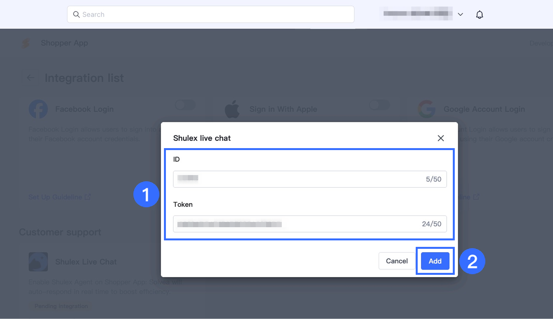Click the Facebook logo icon
The height and width of the screenshot is (319, 553).
(38, 109)
